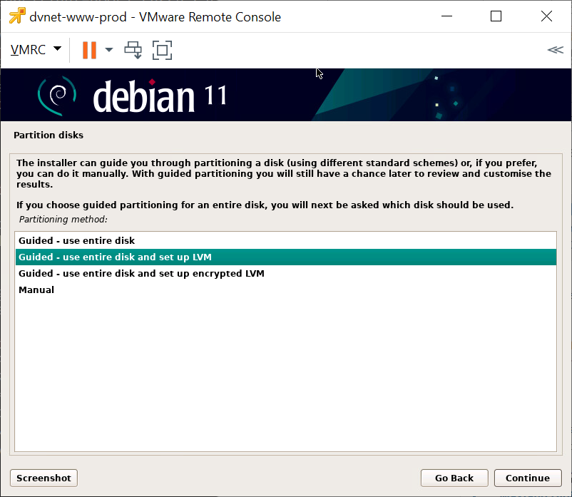This screenshot has width=572, height=497.
Task: Send Ctrl+Alt+Del using the toolbar icon
Action: coord(133,50)
